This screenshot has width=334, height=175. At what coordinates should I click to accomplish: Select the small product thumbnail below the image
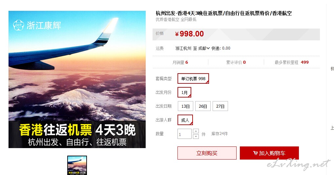coord(77,165)
